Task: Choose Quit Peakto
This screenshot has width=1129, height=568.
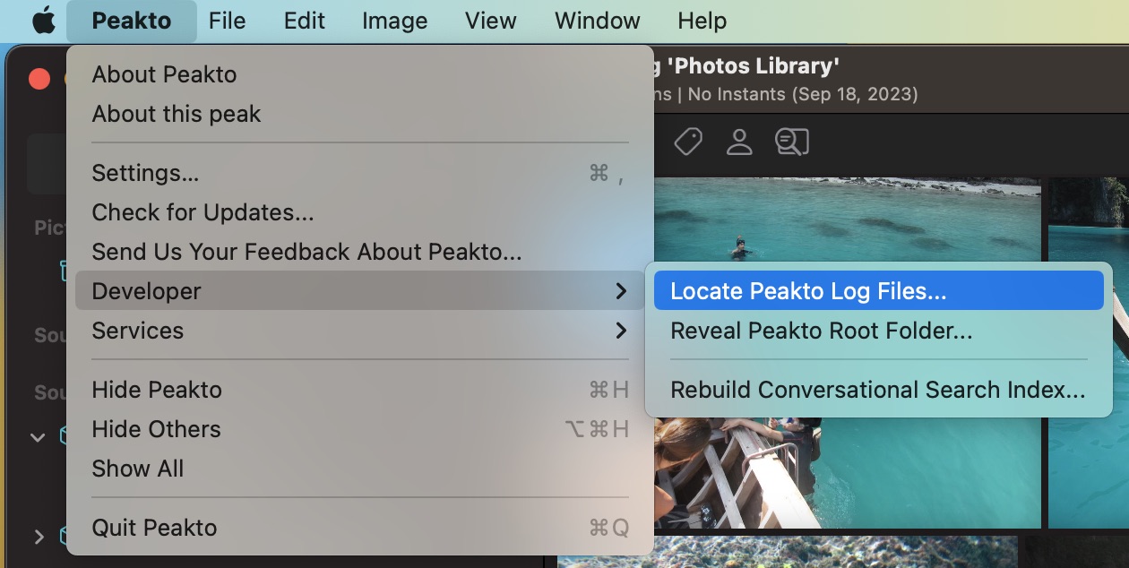Action: [x=359, y=528]
